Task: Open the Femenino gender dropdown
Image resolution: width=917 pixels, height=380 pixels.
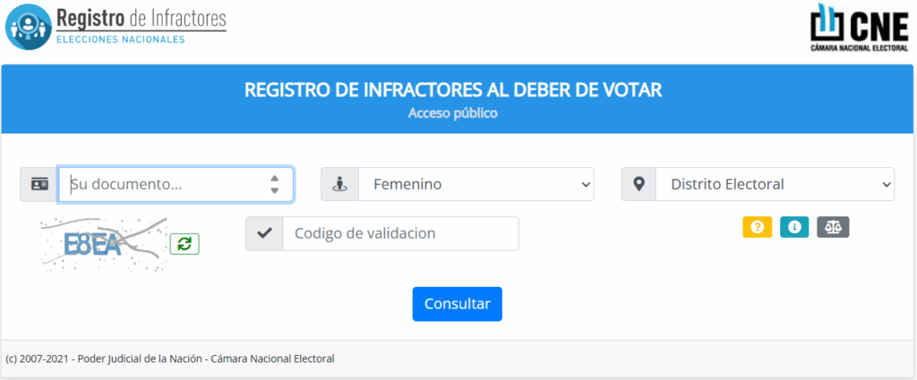Action: tap(476, 184)
